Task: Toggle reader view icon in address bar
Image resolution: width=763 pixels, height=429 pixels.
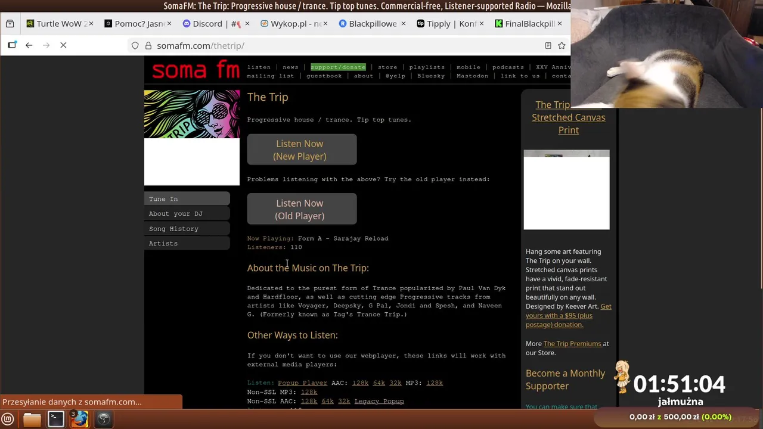Action: pyautogui.click(x=548, y=46)
